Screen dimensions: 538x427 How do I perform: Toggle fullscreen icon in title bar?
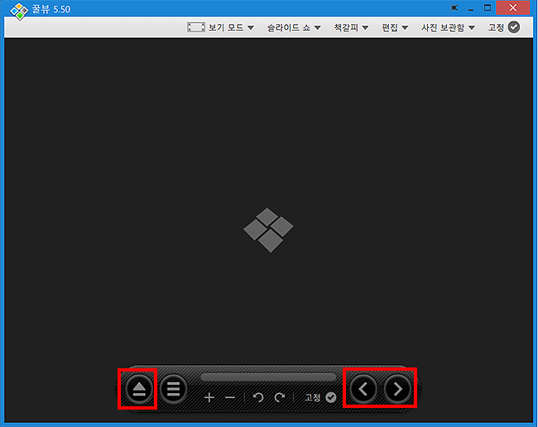click(454, 8)
